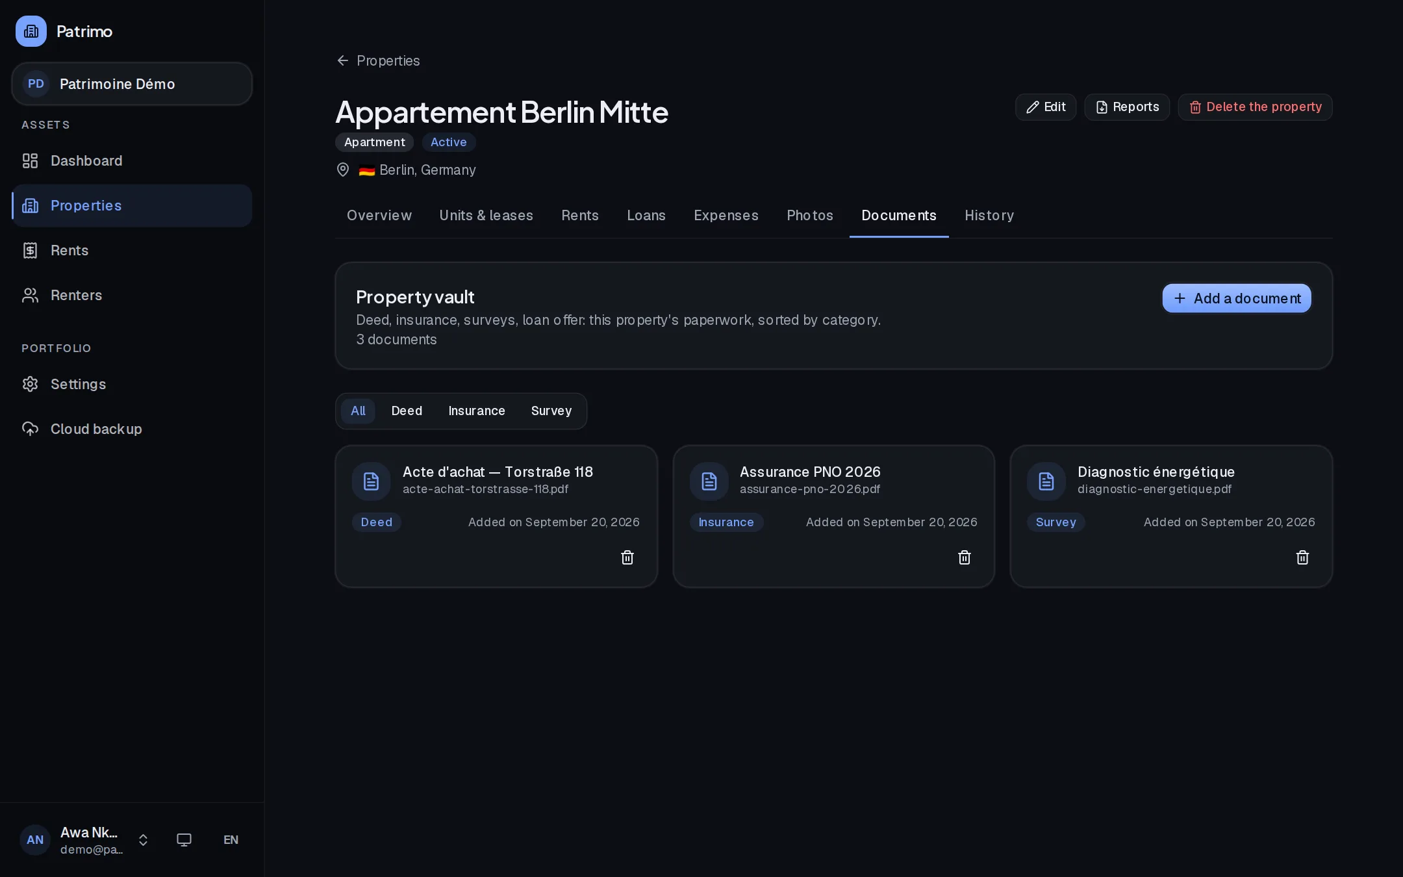Toggle the display theme monitor icon
This screenshot has height=877, width=1403.
(184, 840)
